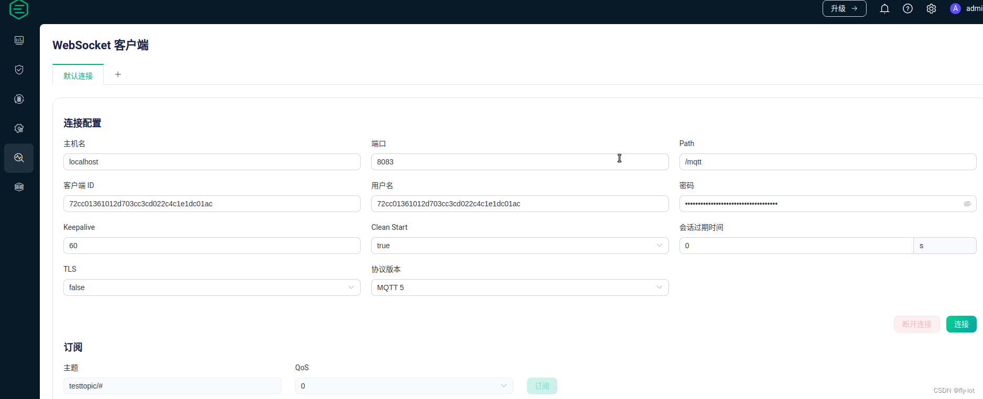
Task: Open the help question mark icon
Action: pos(908,8)
